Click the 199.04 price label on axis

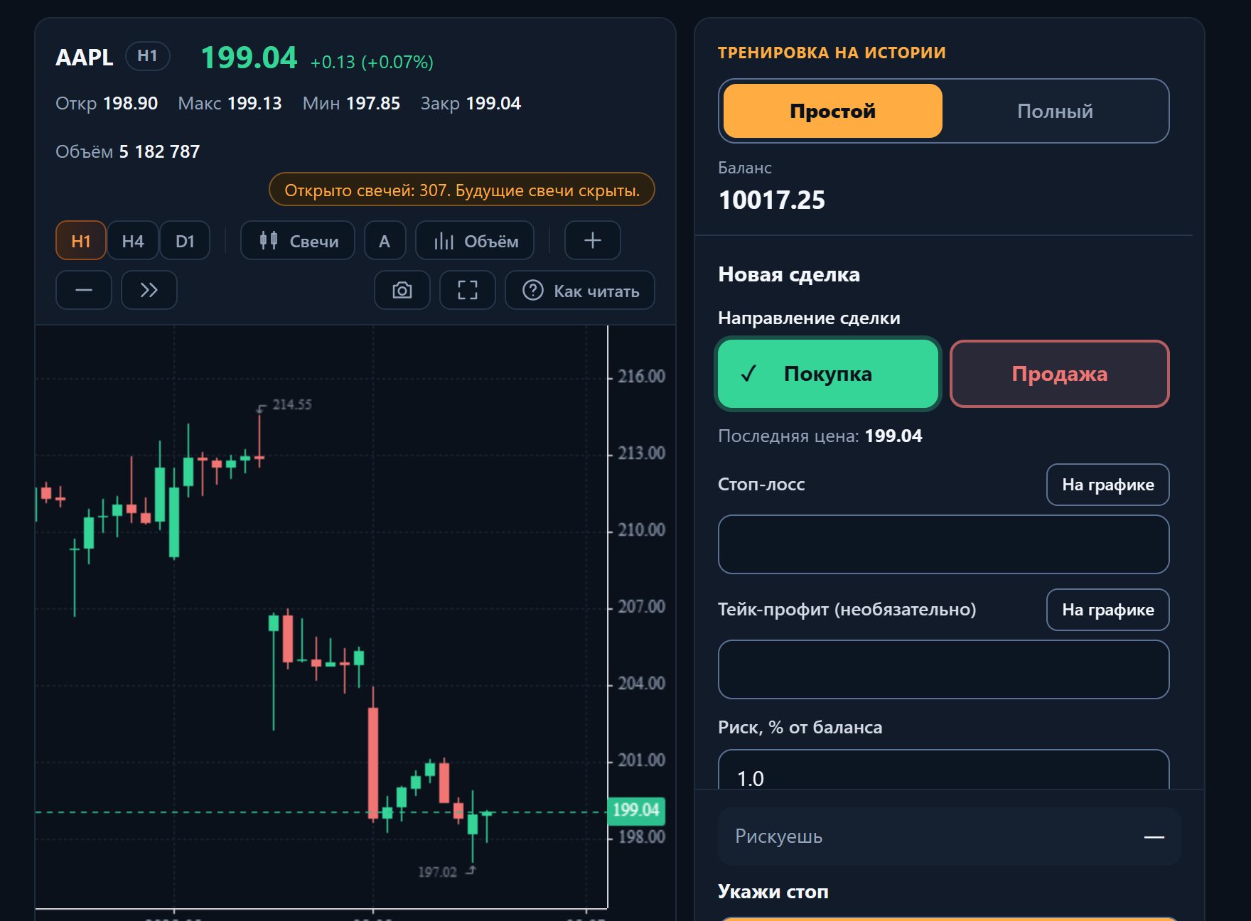(x=635, y=810)
